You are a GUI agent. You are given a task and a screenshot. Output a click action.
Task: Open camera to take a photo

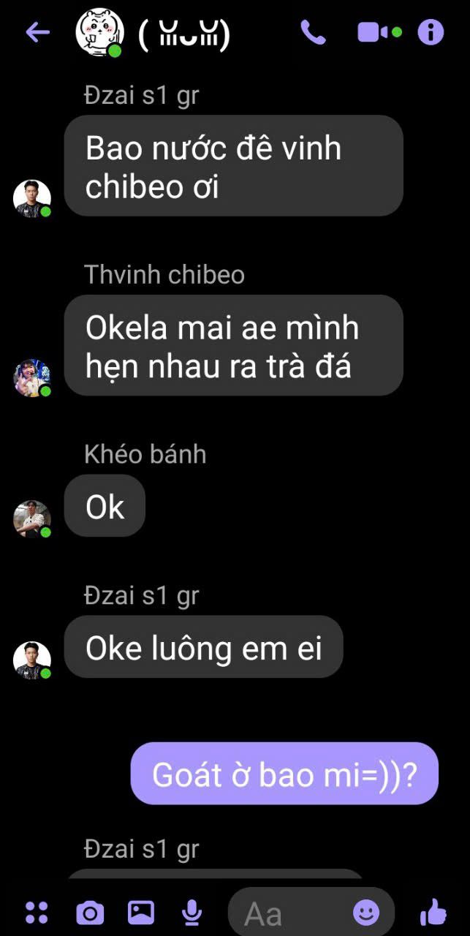point(90,913)
